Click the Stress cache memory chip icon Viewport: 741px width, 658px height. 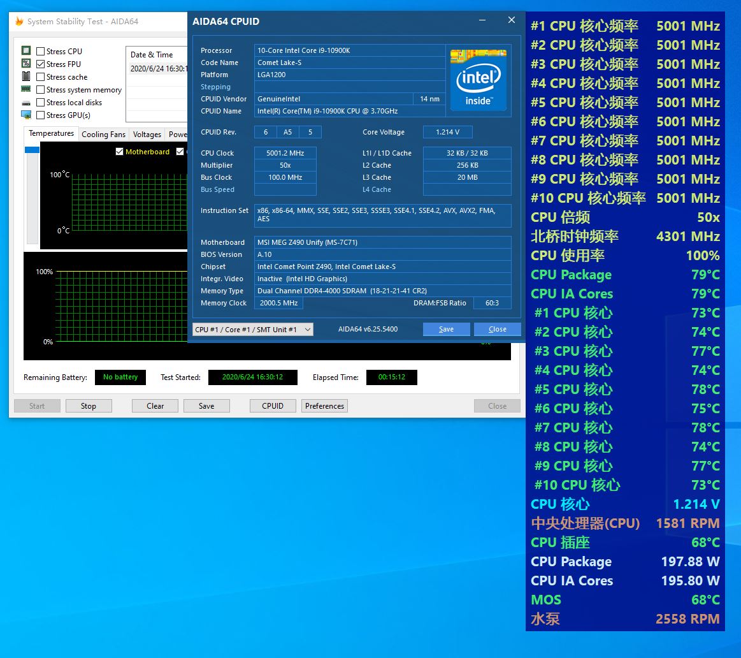click(x=26, y=77)
